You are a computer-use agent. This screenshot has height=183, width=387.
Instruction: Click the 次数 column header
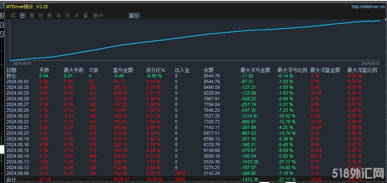[x=94, y=70]
